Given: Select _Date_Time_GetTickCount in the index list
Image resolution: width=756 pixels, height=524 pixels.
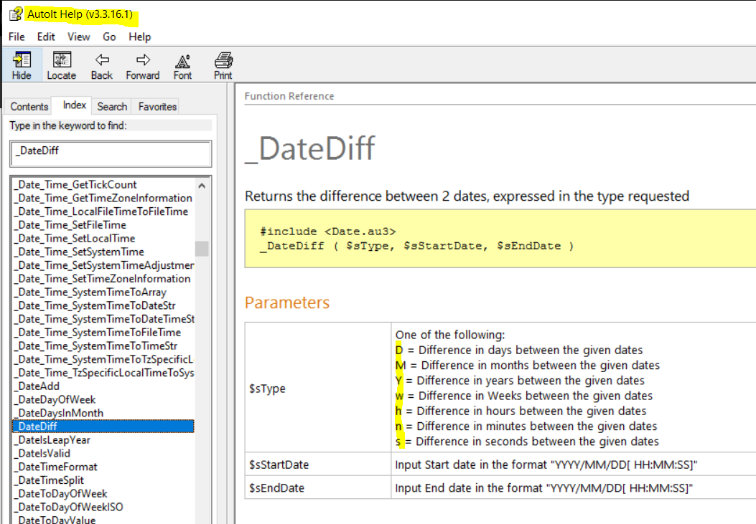Looking at the screenshot, I should 76,185.
